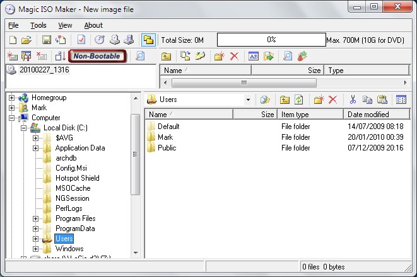Select the Public folder in the file list

point(167,148)
